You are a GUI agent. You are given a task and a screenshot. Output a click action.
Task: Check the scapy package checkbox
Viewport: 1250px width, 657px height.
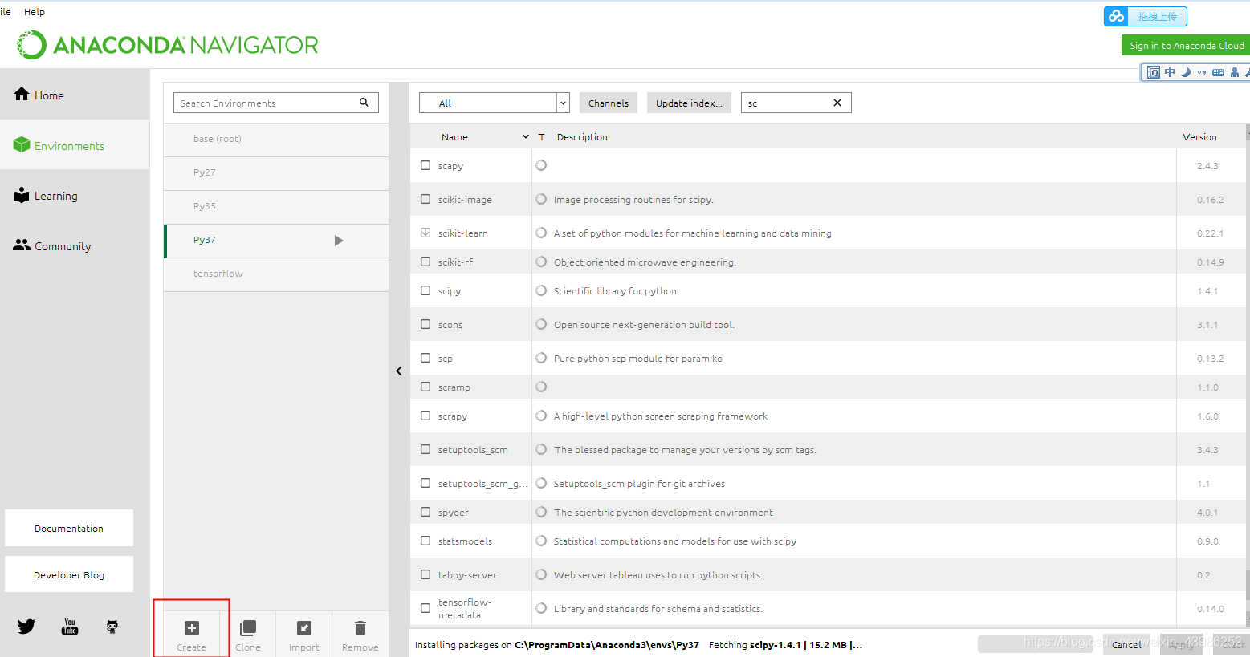click(x=425, y=165)
